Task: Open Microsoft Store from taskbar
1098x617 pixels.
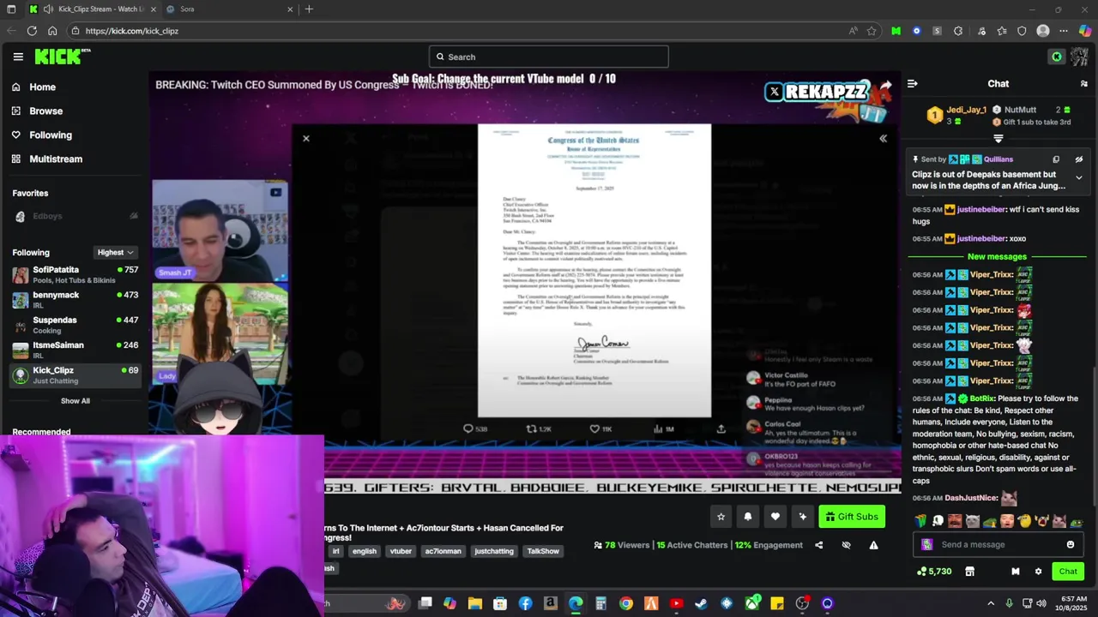Action: click(500, 603)
